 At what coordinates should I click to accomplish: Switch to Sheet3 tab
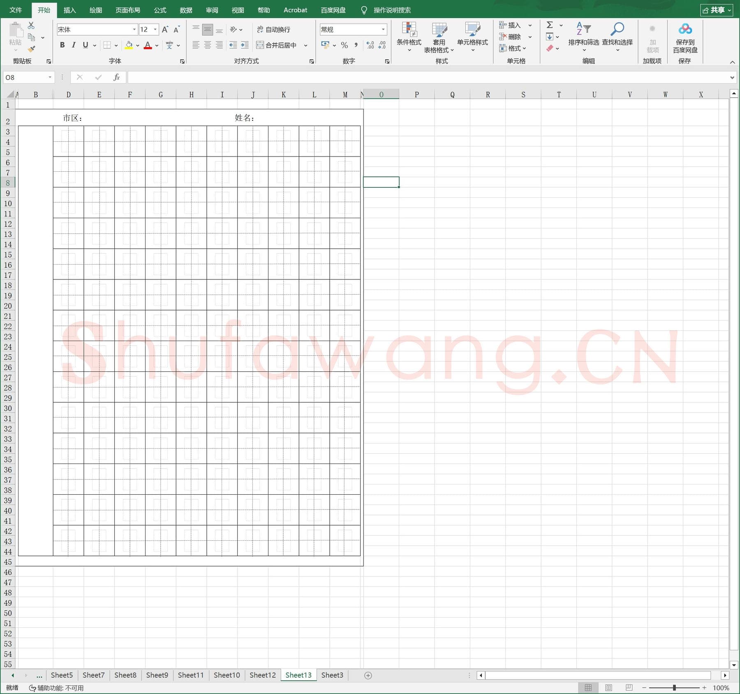332,675
